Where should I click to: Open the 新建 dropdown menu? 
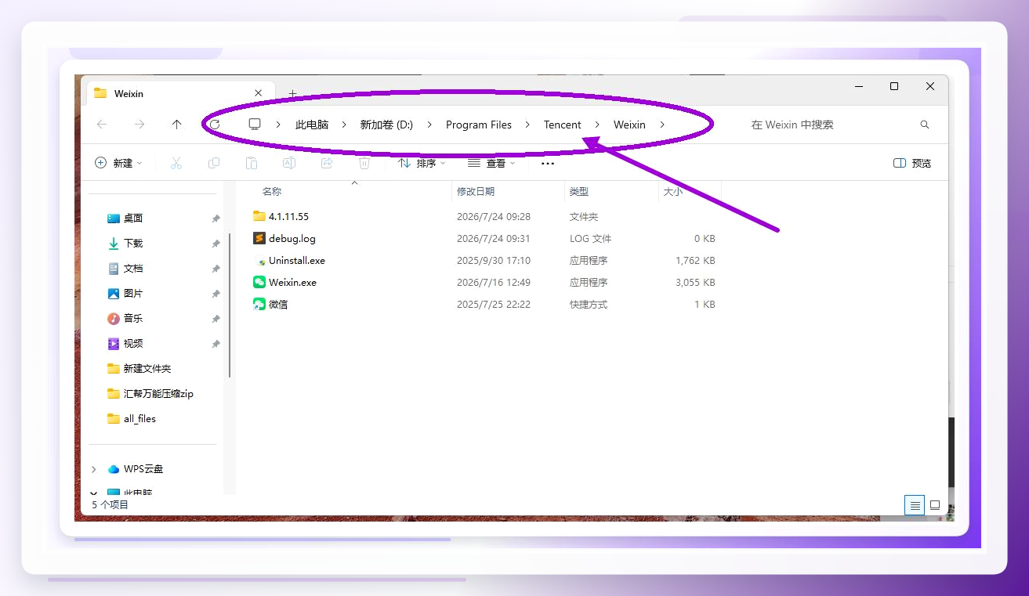coord(118,163)
